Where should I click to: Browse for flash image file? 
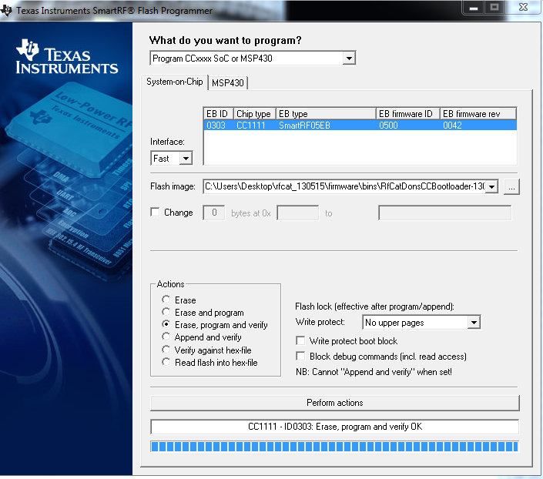(514, 186)
